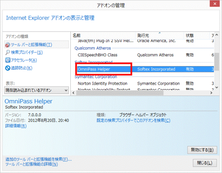Click Oracle America, Inc. publisher cell
The width and height of the screenshot is (222, 173).
(x=156, y=41)
